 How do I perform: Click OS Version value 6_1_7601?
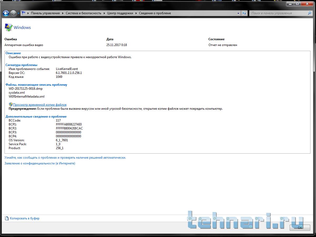coord(62,140)
